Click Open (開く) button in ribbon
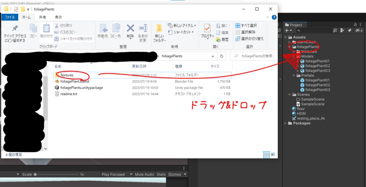 (223, 26)
